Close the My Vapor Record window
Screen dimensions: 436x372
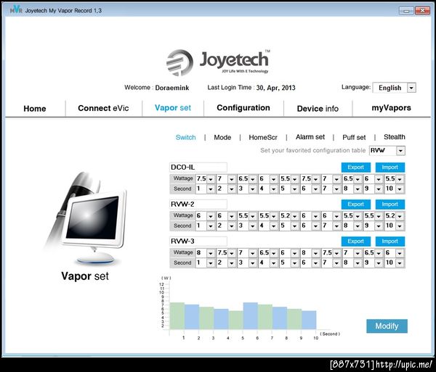pos(422,11)
